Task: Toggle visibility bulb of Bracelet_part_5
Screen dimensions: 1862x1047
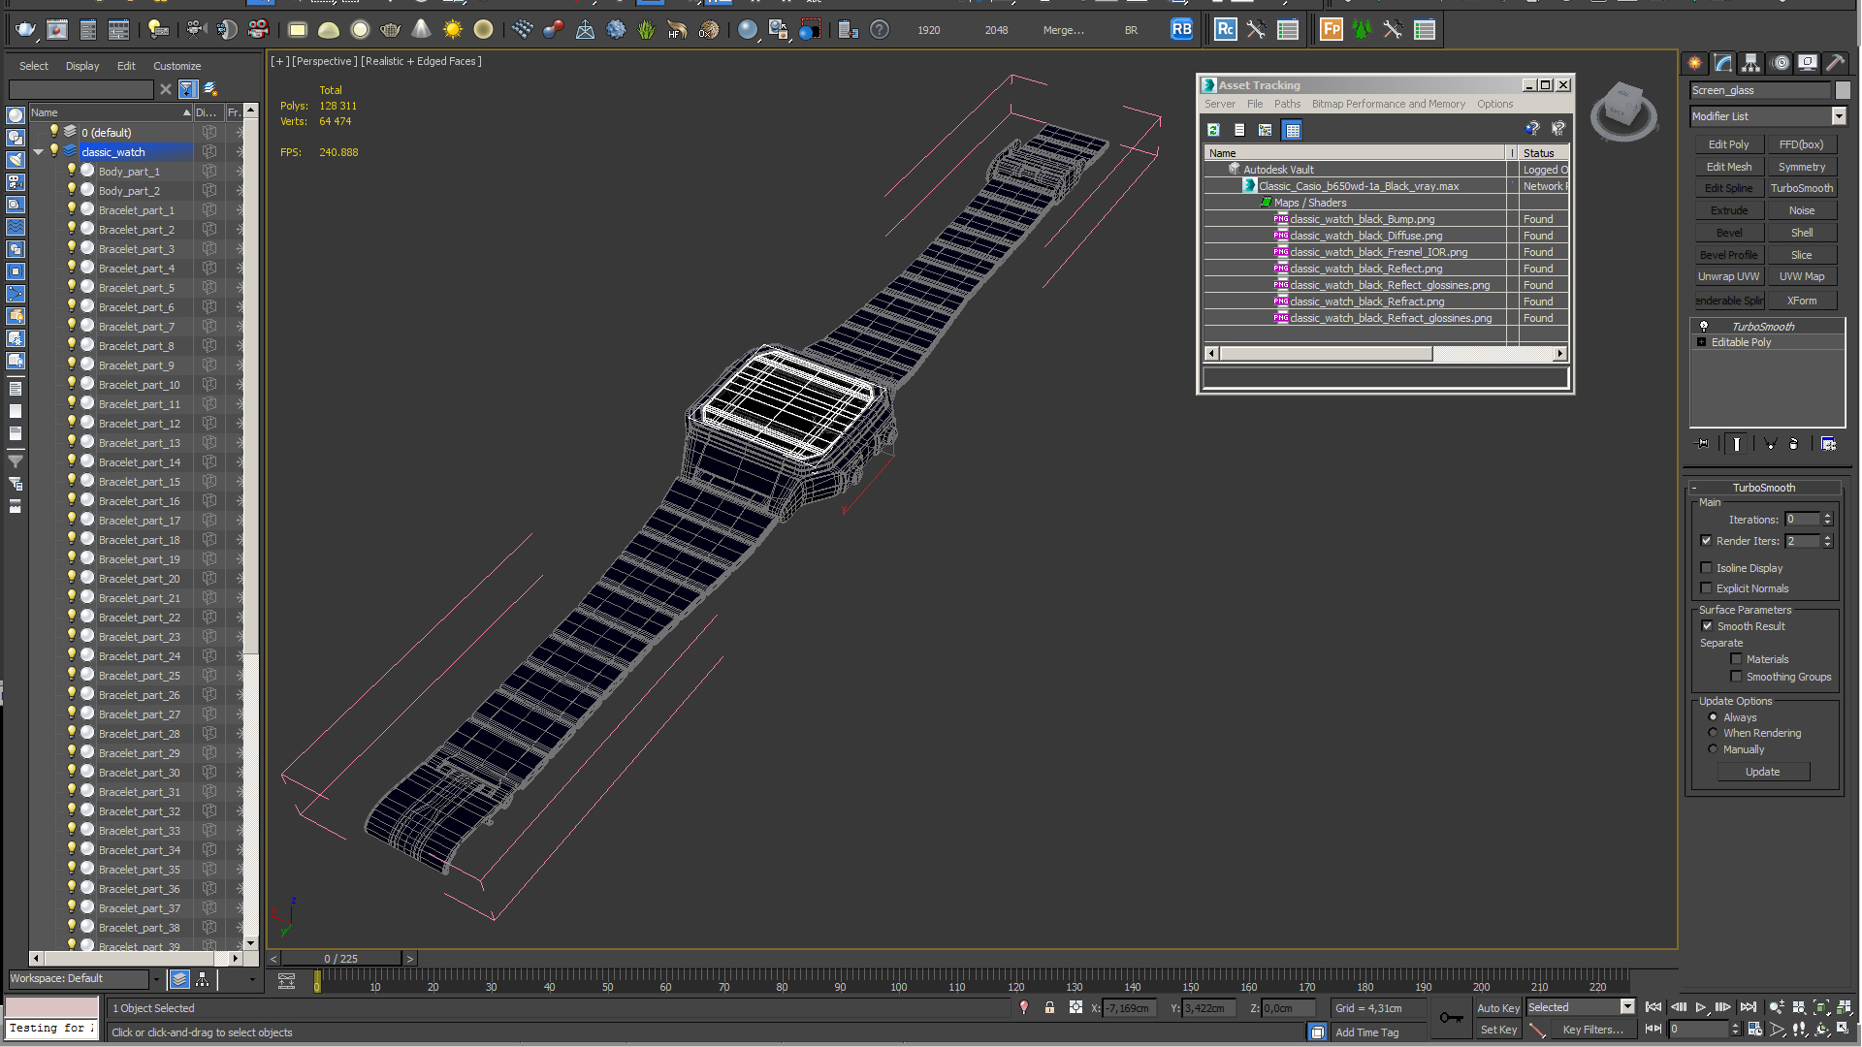Action: pos(71,287)
